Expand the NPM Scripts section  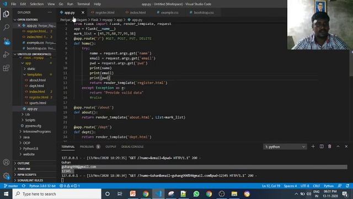pos(26,175)
